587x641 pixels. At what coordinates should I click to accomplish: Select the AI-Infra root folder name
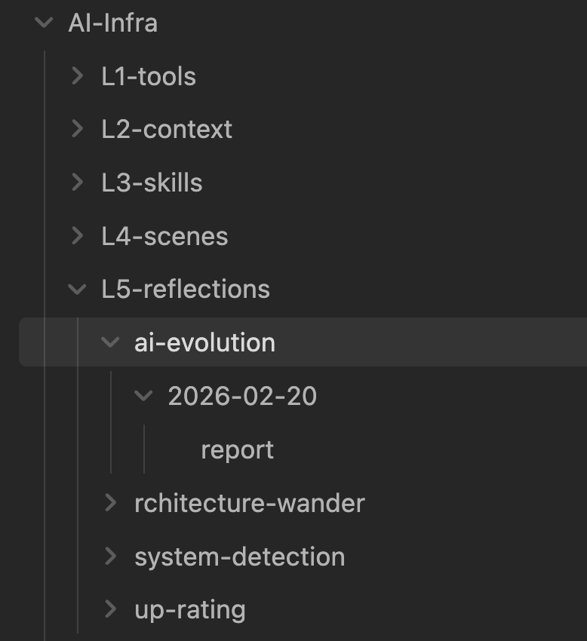point(112,23)
